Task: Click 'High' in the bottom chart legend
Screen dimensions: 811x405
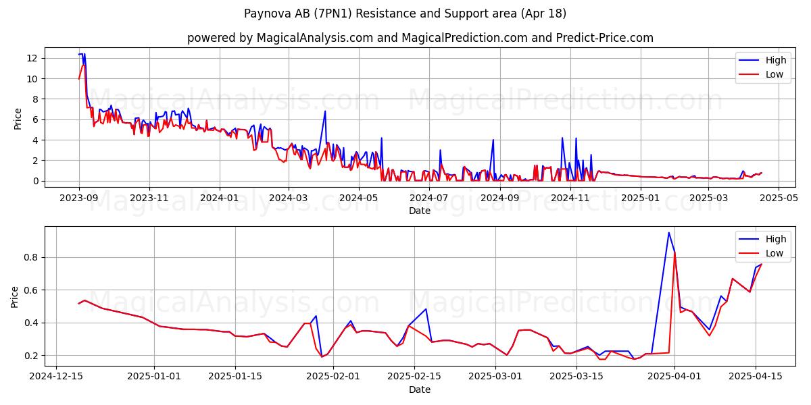Action: click(x=775, y=239)
